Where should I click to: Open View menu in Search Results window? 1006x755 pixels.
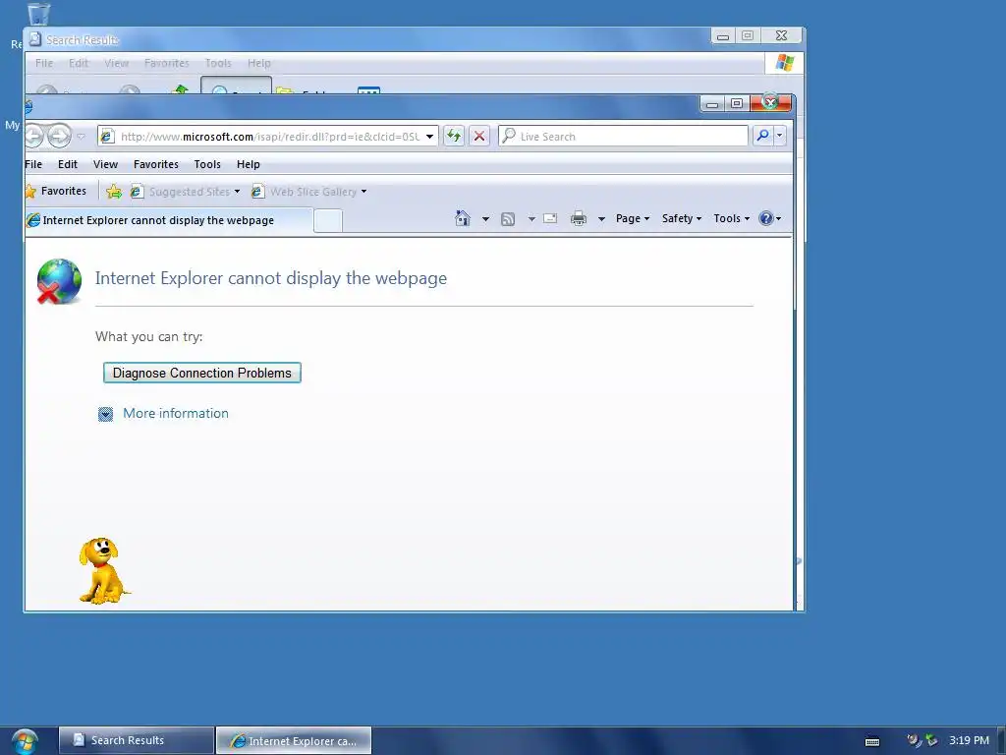click(116, 63)
